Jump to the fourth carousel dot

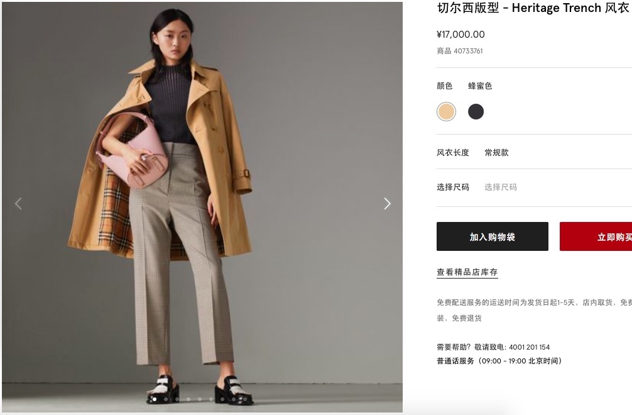[188, 399]
